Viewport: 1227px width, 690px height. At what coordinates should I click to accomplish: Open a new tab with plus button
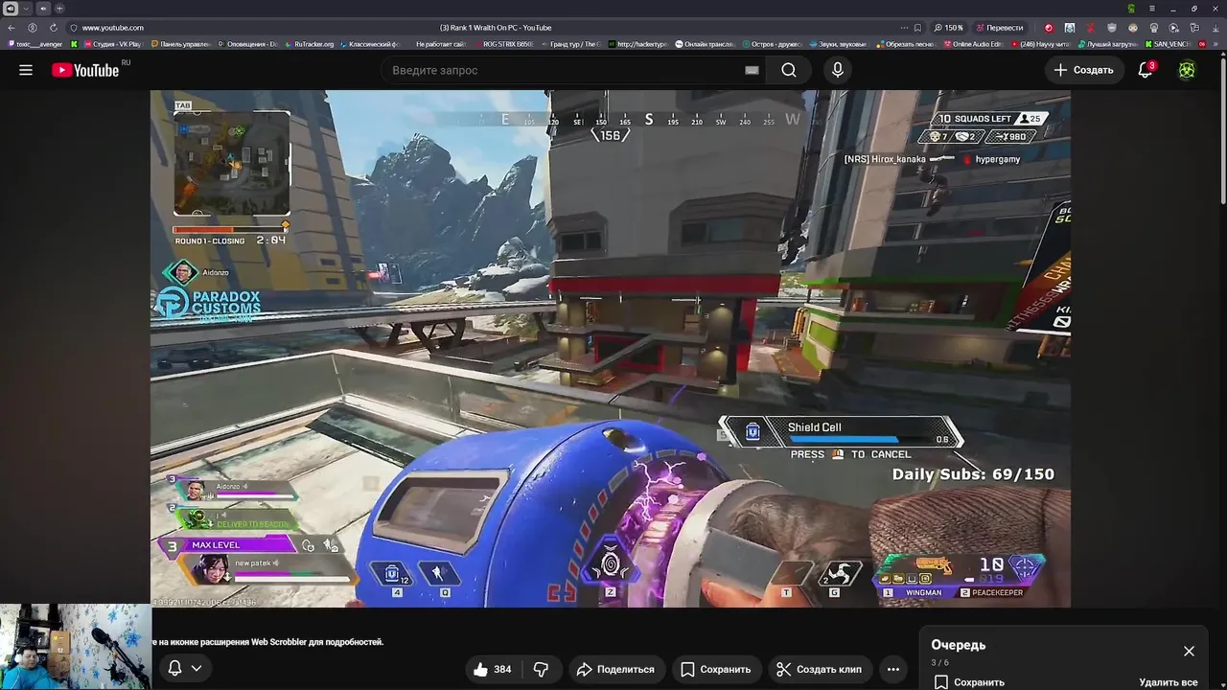point(59,8)
